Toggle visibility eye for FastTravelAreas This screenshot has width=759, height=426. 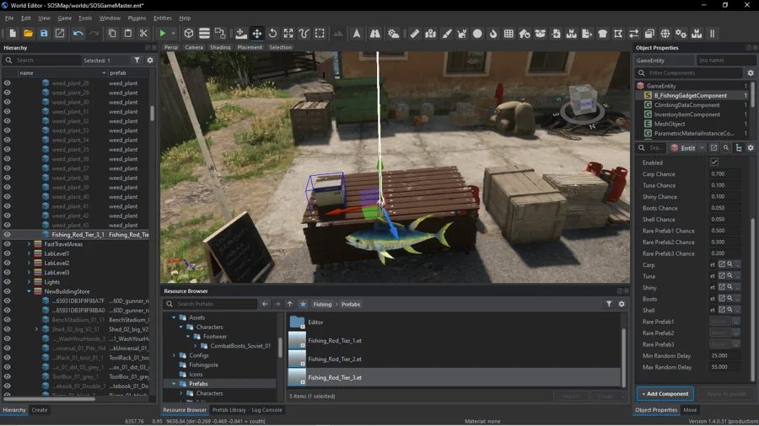point(8,244)
